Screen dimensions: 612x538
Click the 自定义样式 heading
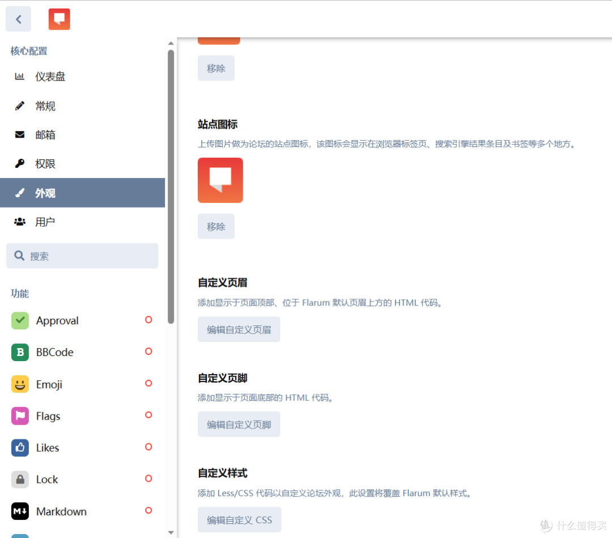pyautogui.click(x=223, y=473)
